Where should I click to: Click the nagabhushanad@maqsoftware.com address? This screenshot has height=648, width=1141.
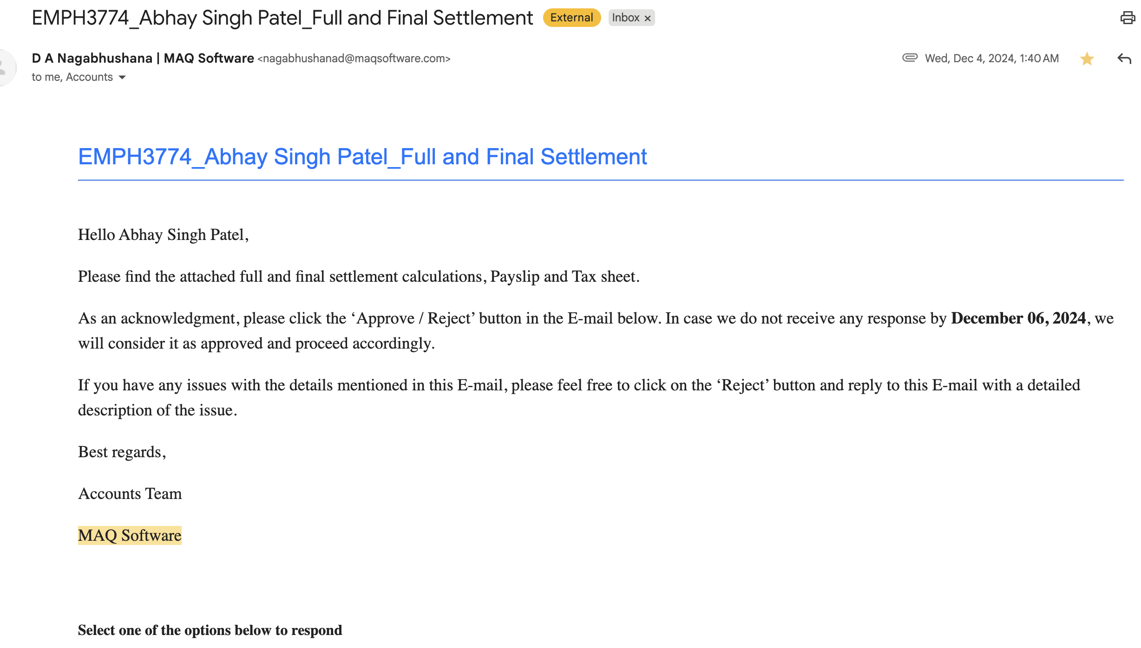coord(354,58)
